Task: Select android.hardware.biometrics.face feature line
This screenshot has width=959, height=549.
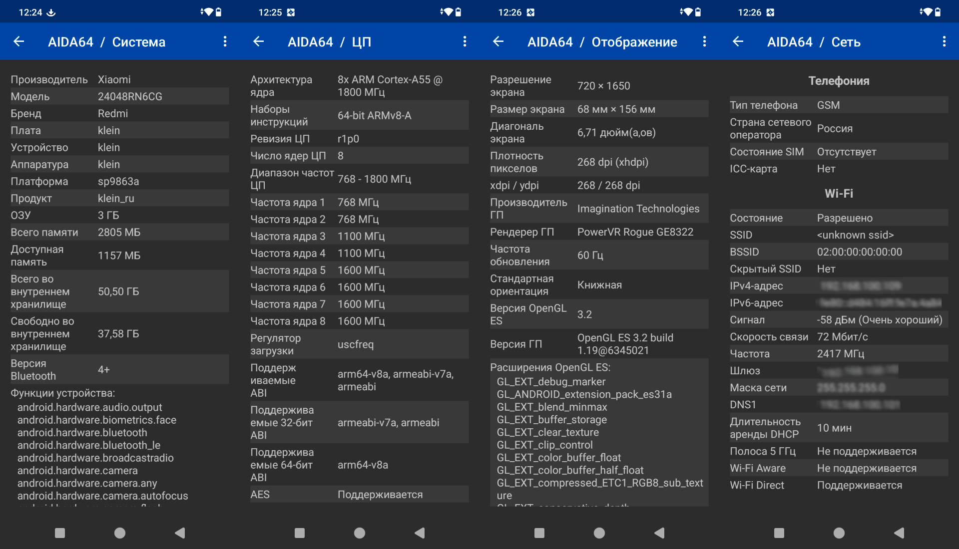Action: coord(97,420)
